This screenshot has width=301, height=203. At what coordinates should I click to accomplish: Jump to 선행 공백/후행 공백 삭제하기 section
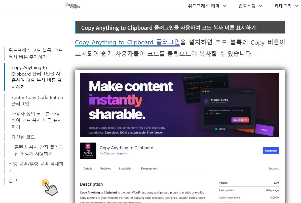(x=36, y=167)
